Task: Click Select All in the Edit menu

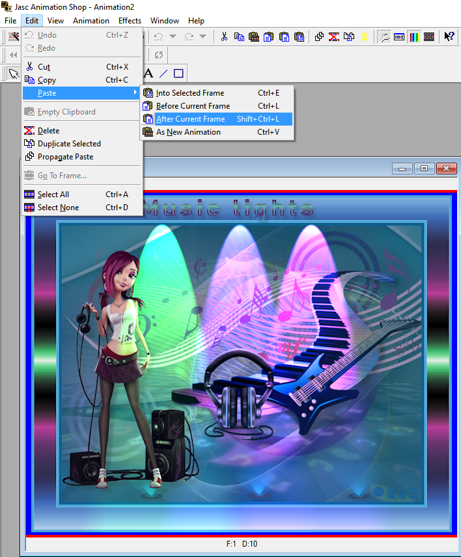Action: (53, 195)
